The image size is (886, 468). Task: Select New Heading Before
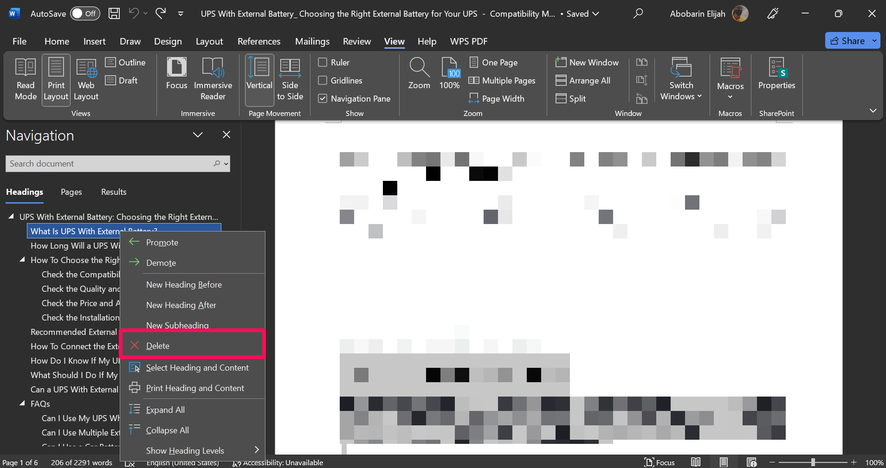click(x=193, y=284)
